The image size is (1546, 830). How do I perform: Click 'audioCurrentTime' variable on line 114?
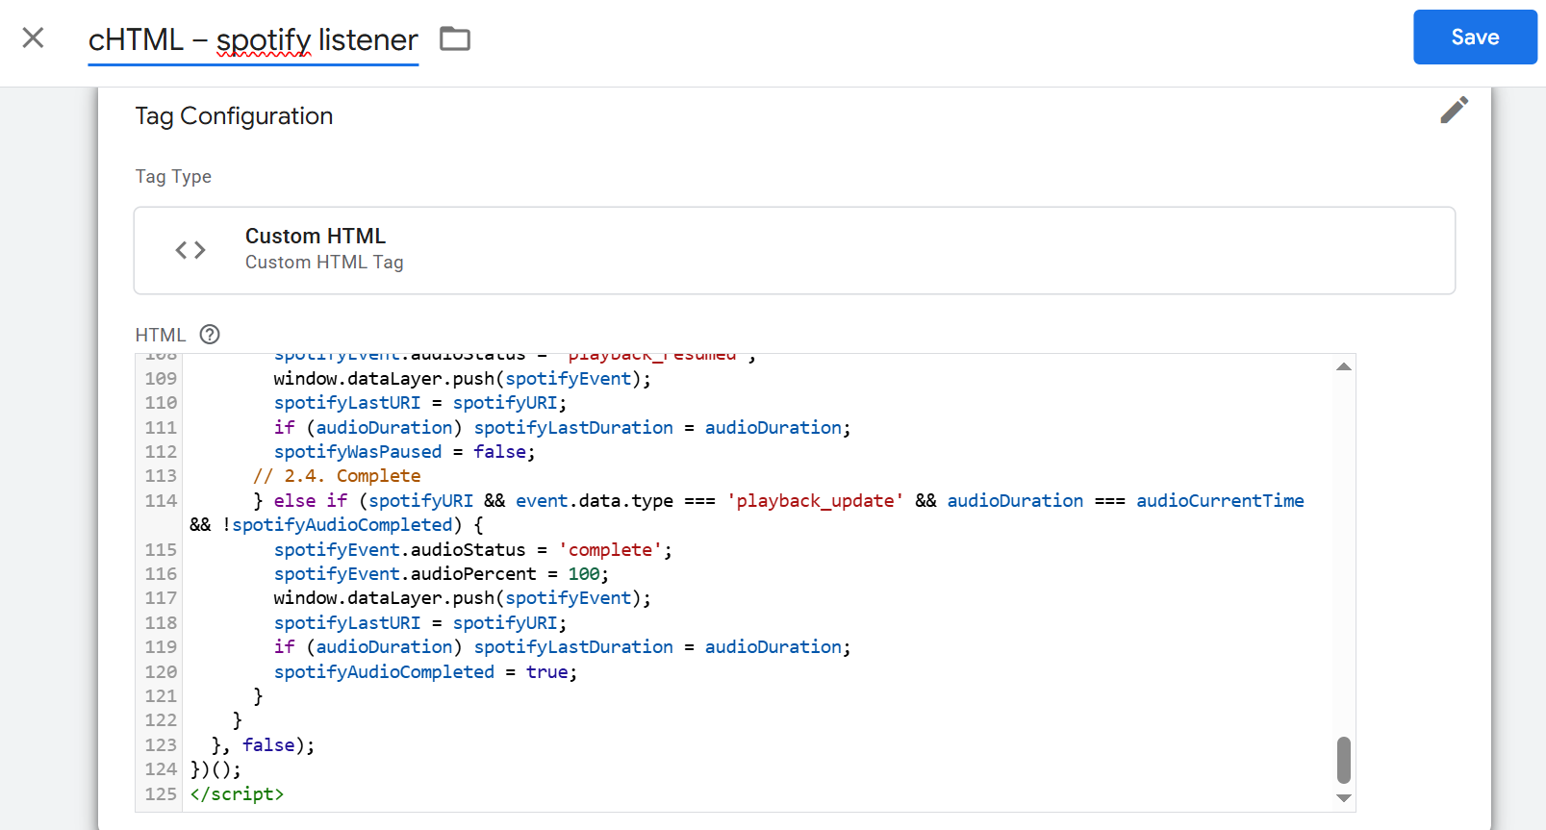click(1220, 500)
